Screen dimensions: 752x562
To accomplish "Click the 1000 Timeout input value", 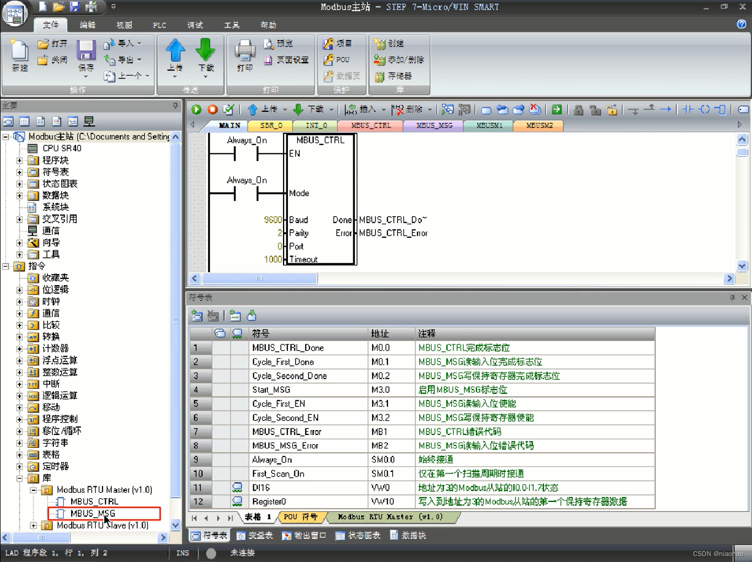I will pyautogui.click(x=273, y=259).
